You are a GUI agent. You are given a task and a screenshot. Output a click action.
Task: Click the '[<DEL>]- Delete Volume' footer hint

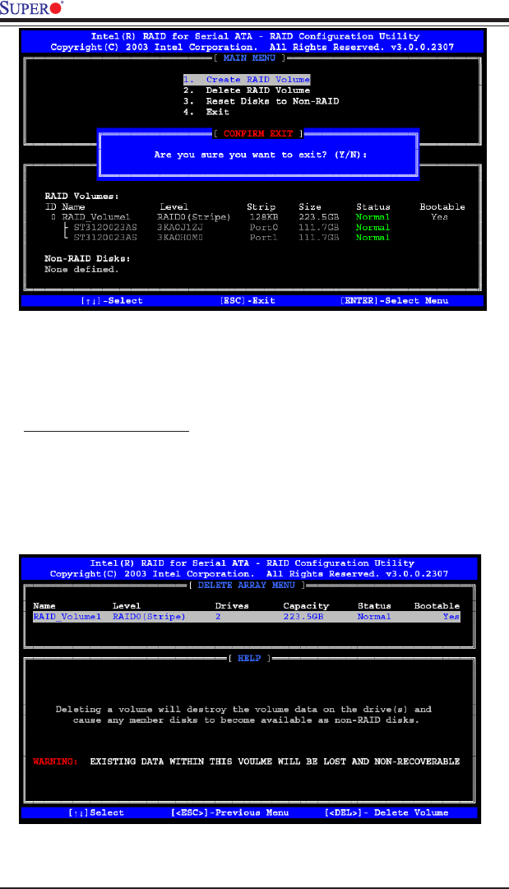pyautogui.click(x=386, y=813)
